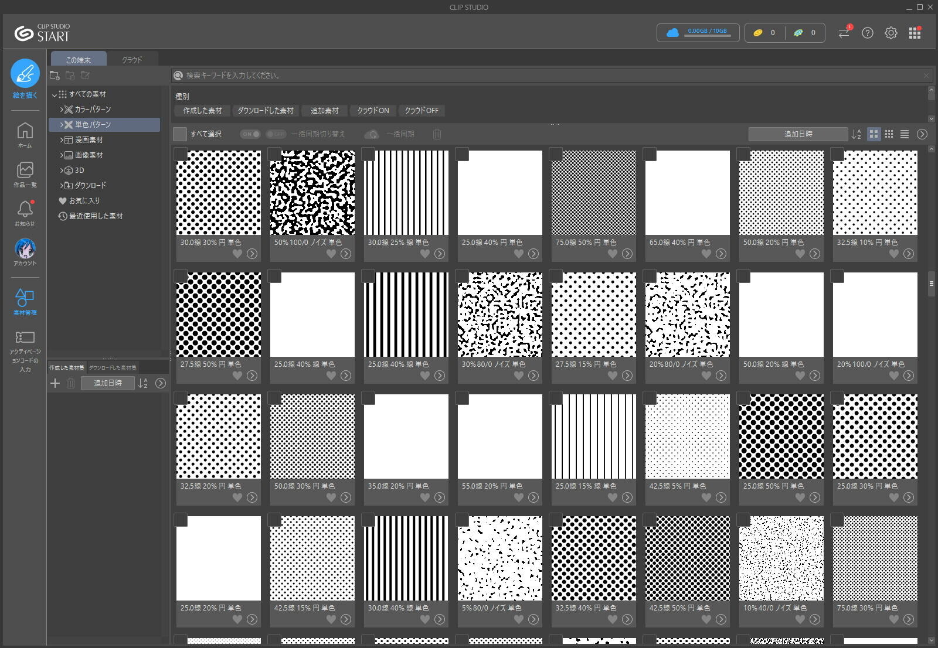Viewport: 938px width, 648px height.
Task: Expand the カラーパターン folder arrow
Action: [61, 110]
